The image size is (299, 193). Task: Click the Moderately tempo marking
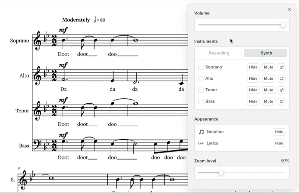76,20
